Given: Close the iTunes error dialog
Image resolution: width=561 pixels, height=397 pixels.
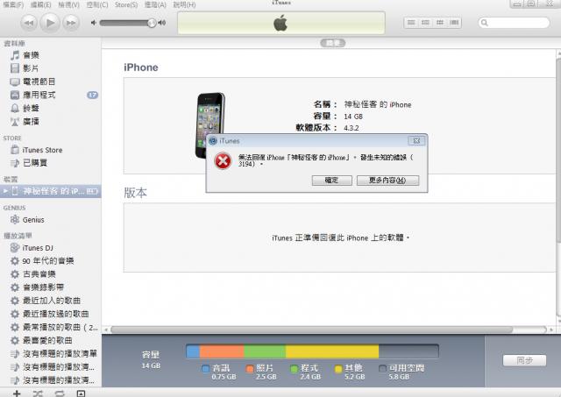Looking at the screenshot, I should click(x=416, y=141).
